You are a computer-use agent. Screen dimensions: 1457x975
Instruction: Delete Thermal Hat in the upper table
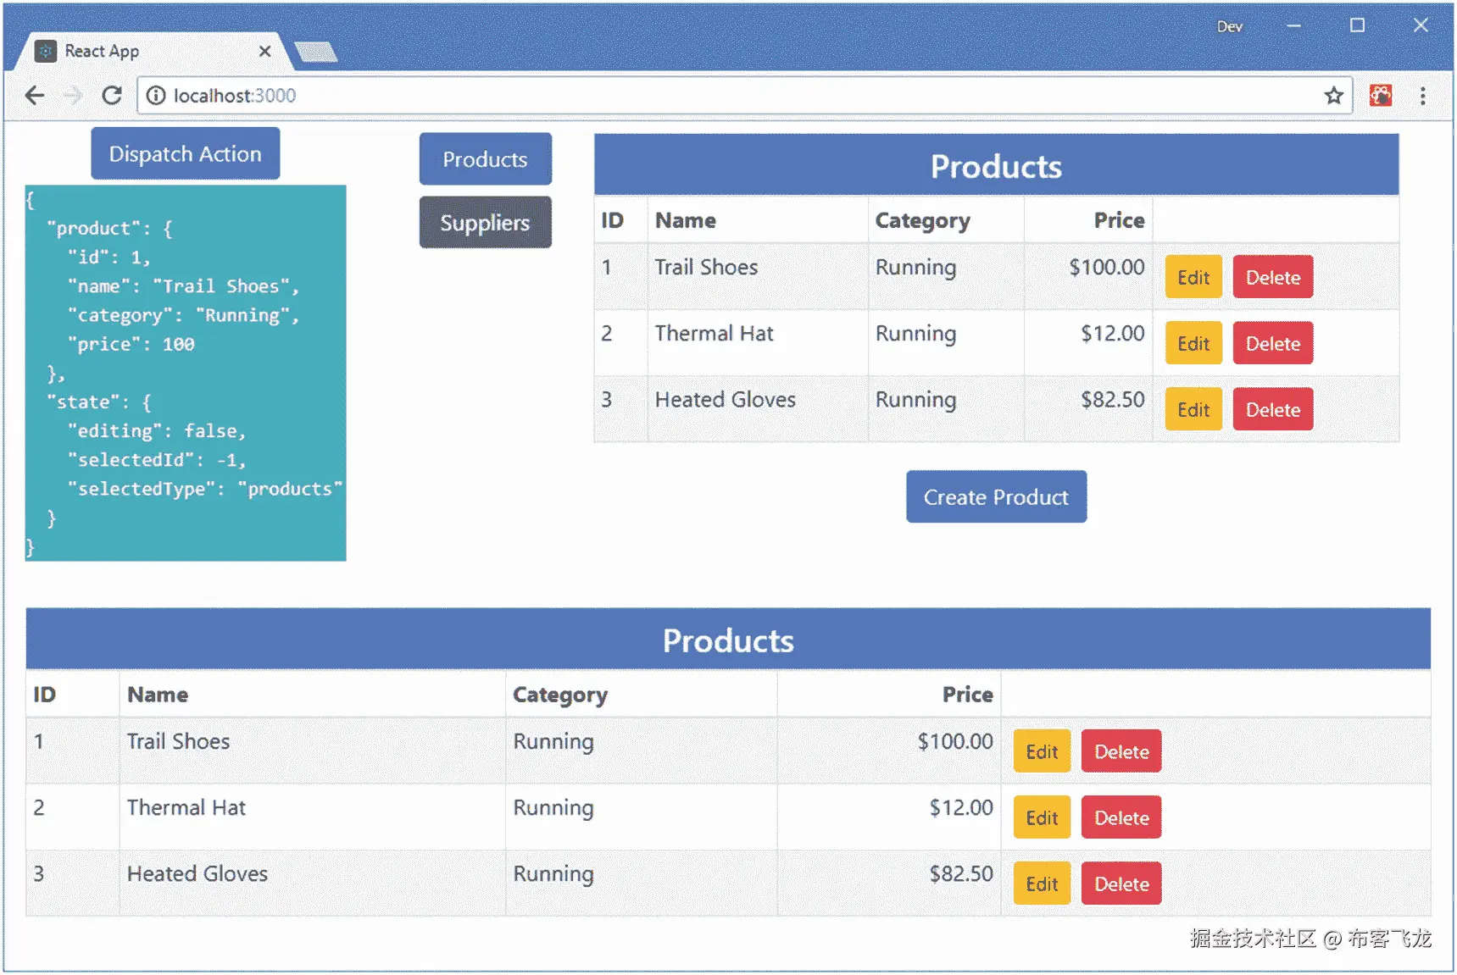coord(1273,343)
